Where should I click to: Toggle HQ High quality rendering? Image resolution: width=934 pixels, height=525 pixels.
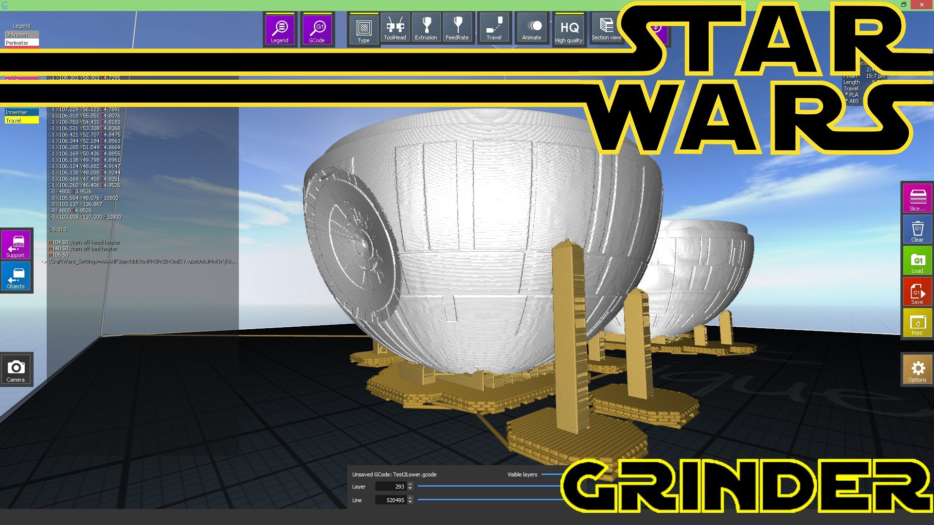tap(569, 29)
